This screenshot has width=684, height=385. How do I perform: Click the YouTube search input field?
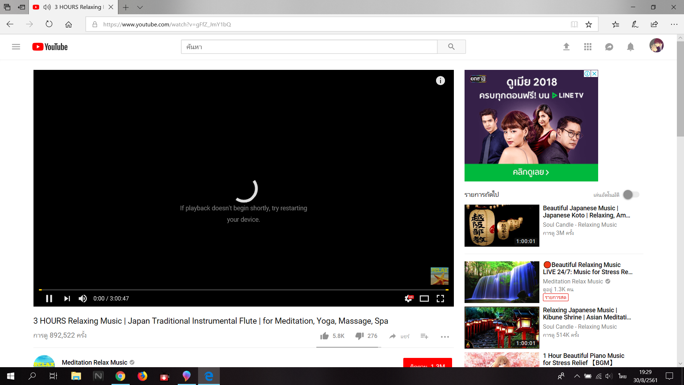(309, 47)
